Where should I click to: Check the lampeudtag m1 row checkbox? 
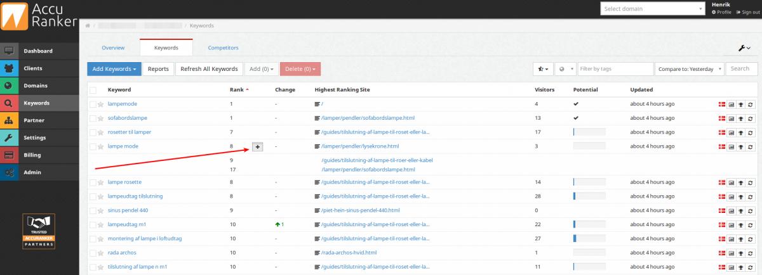pyautogui.click(x=93, y=224)
